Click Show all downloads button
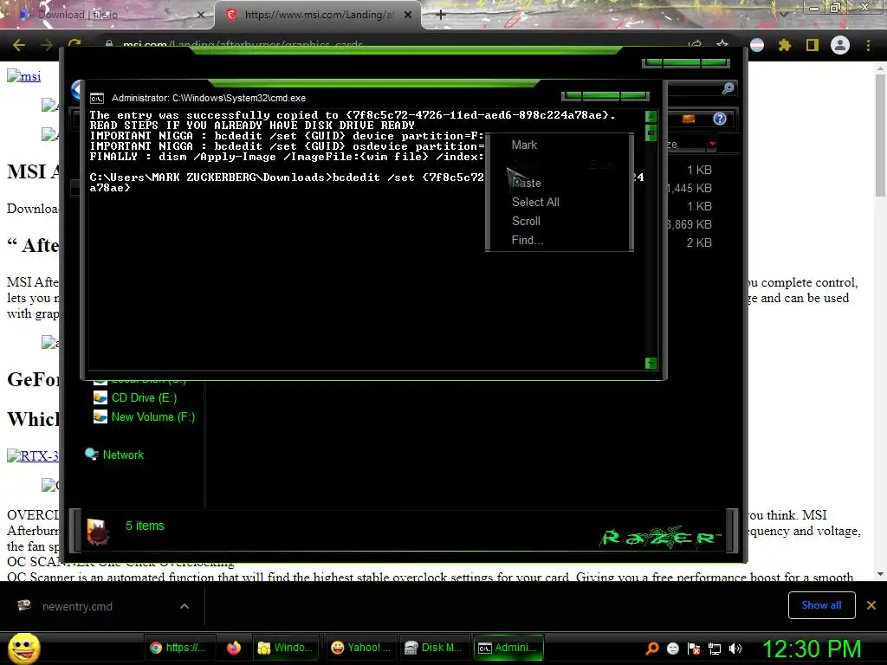Image resolution: width=887 pixels, height=665 pixels. pos(821,605)
